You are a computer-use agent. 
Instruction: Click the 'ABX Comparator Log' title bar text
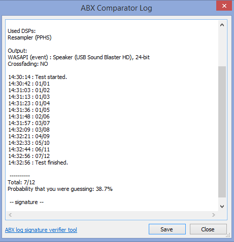[116, 8]
